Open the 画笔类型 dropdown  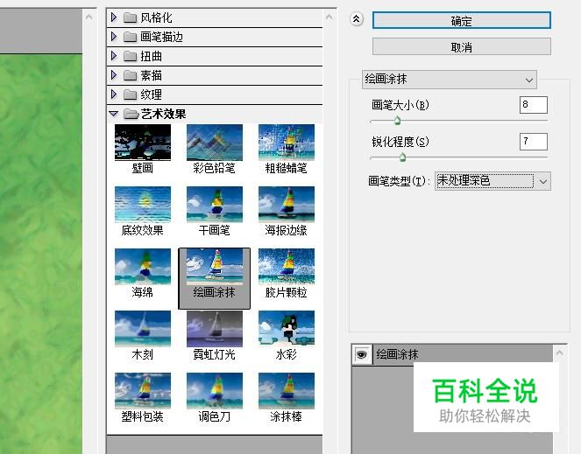[492, 181]
